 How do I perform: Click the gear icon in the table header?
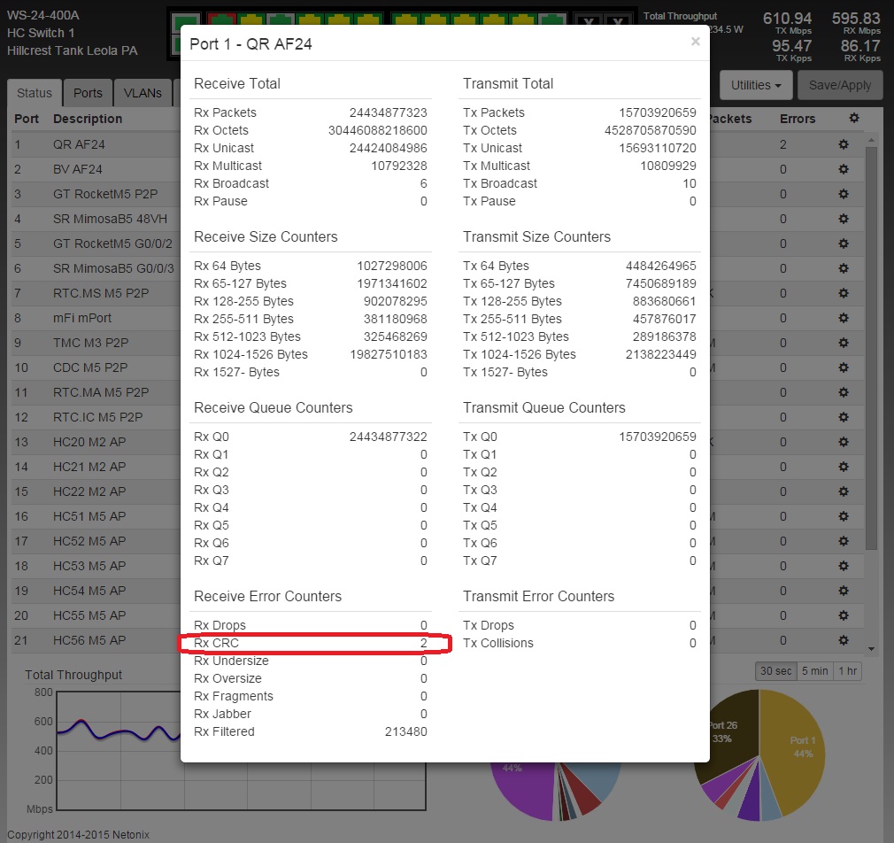coord(853,119)
